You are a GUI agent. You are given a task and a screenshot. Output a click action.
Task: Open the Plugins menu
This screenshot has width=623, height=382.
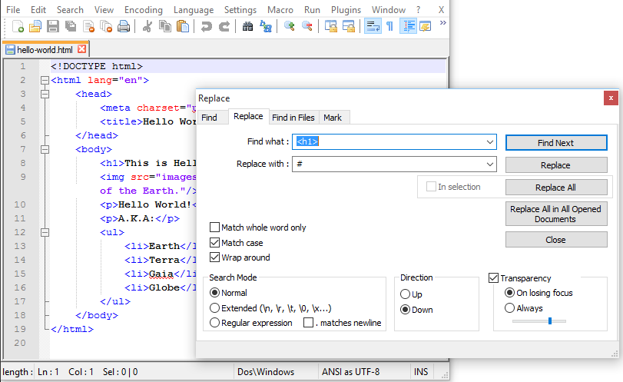pos(346,10)
